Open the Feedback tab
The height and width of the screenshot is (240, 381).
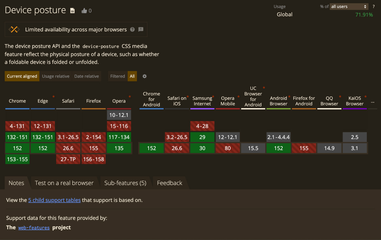click(170, 183)
